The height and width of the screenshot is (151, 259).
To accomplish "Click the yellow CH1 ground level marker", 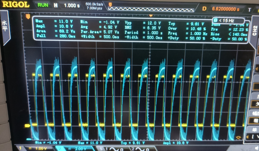I will click(27, 126).
